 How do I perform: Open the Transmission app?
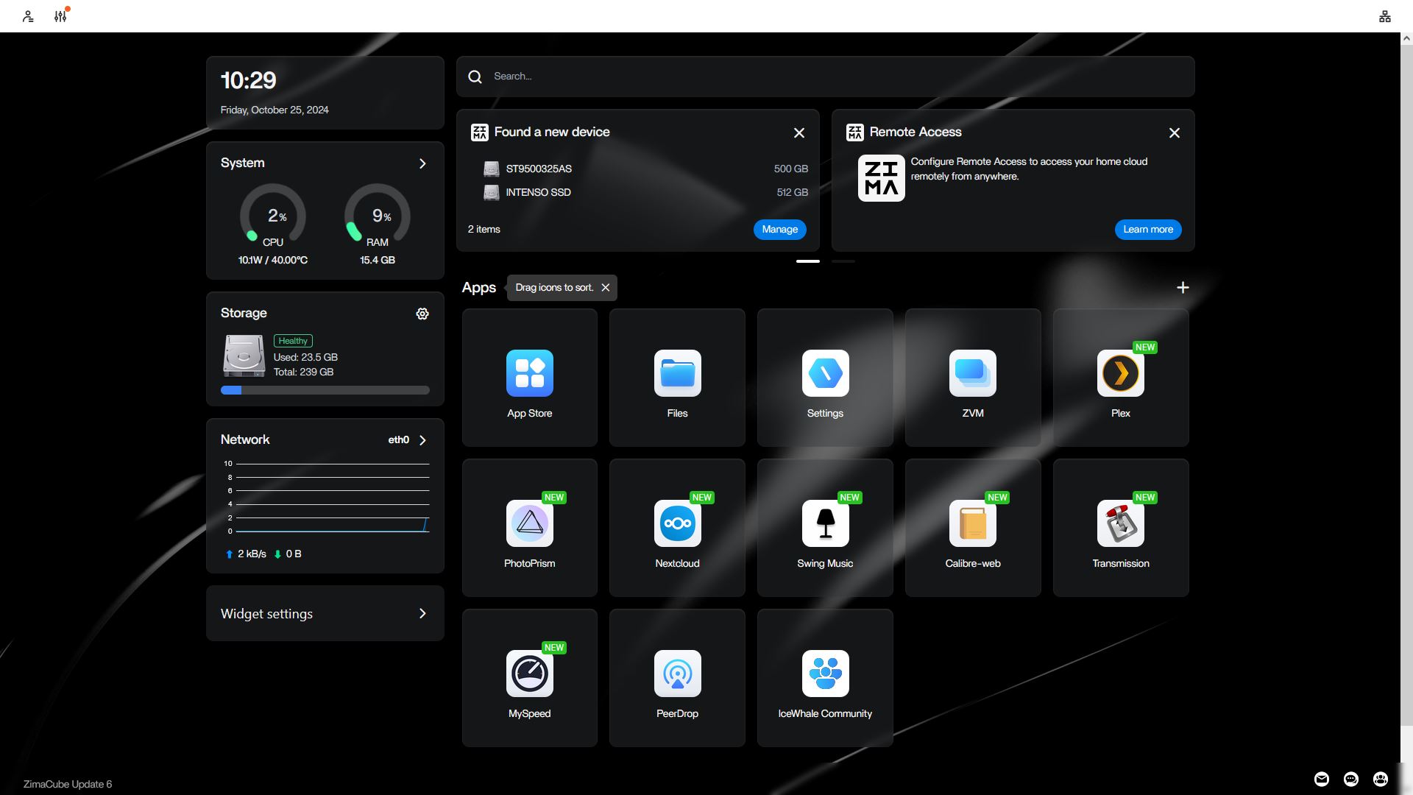[x=1120, y=523]
